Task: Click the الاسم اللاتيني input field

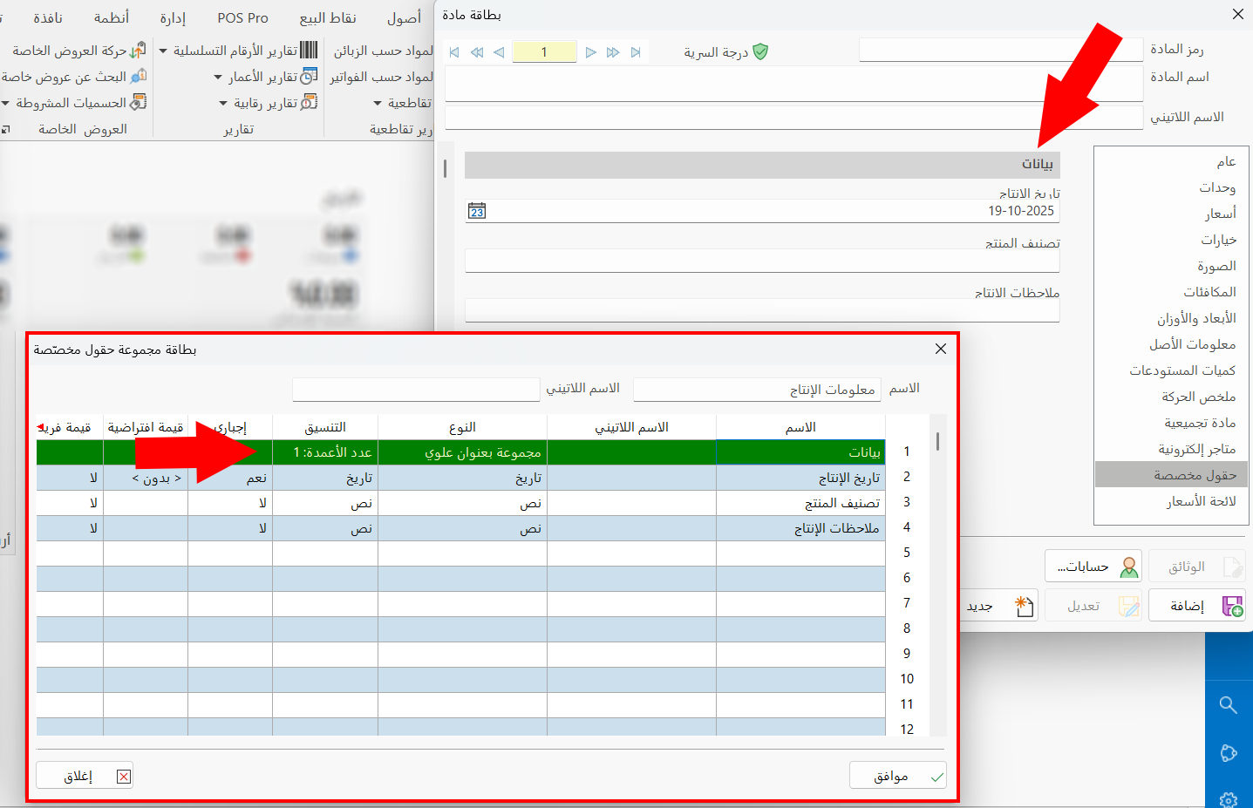Action: tap(416, 389)
